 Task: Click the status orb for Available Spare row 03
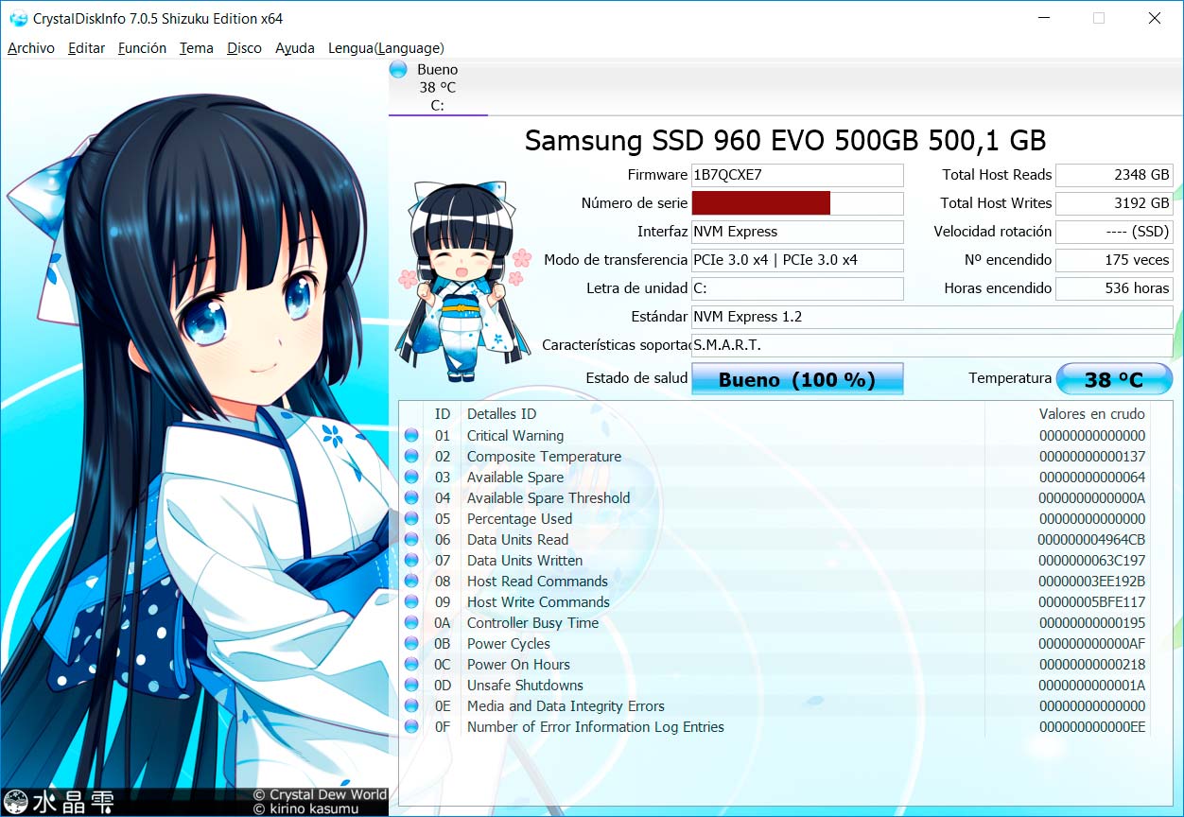tap(411, 478)
